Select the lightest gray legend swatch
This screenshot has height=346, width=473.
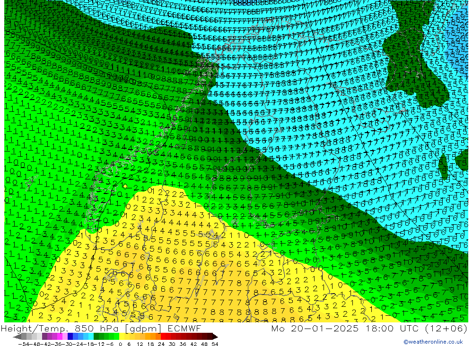[x=39, y=337]
